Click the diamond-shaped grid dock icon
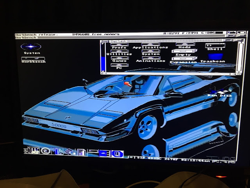 (70, 152)
